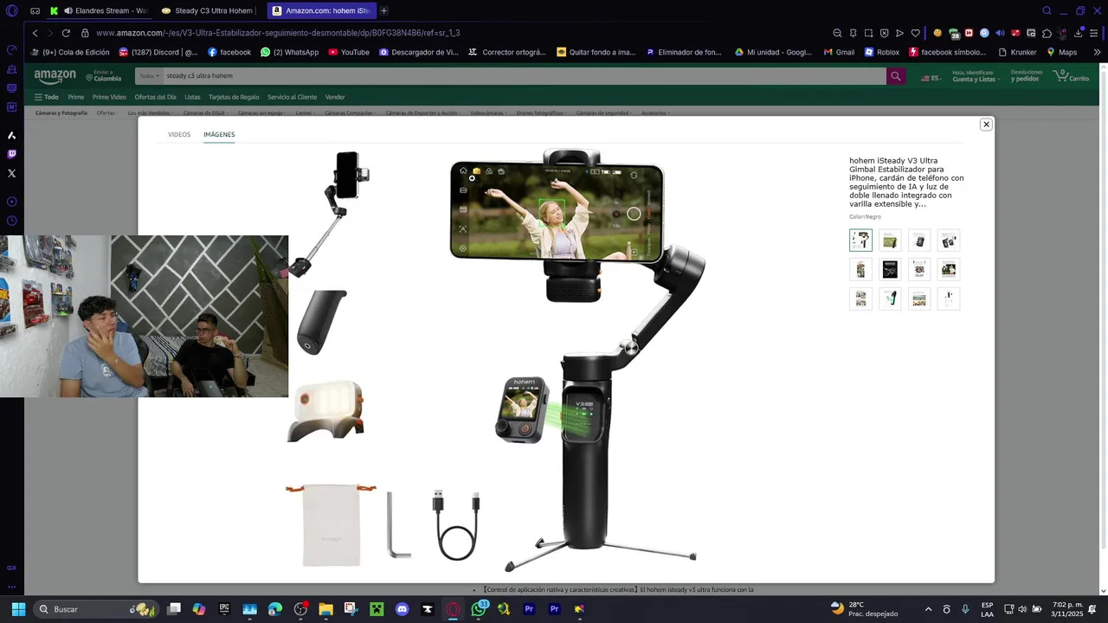The width and height of the screenshot is (1108, 623).
Task: Click the browser back arrow
Action: point(35,33)
